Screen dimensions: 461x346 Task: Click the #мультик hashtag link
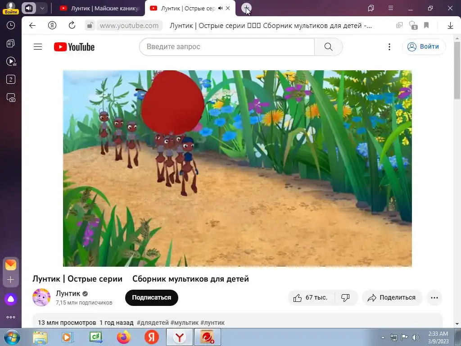pos(185,323)
